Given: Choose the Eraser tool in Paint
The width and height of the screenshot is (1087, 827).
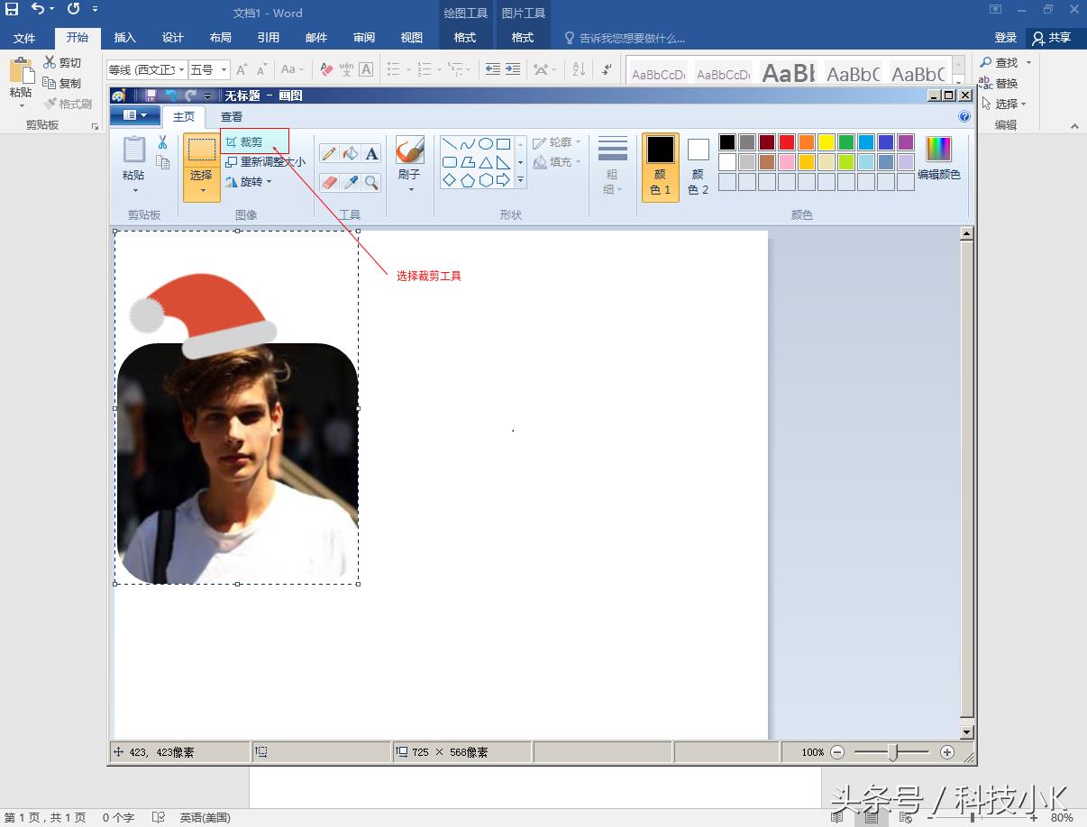Looking at the screenshot, I should click(329, 183).
